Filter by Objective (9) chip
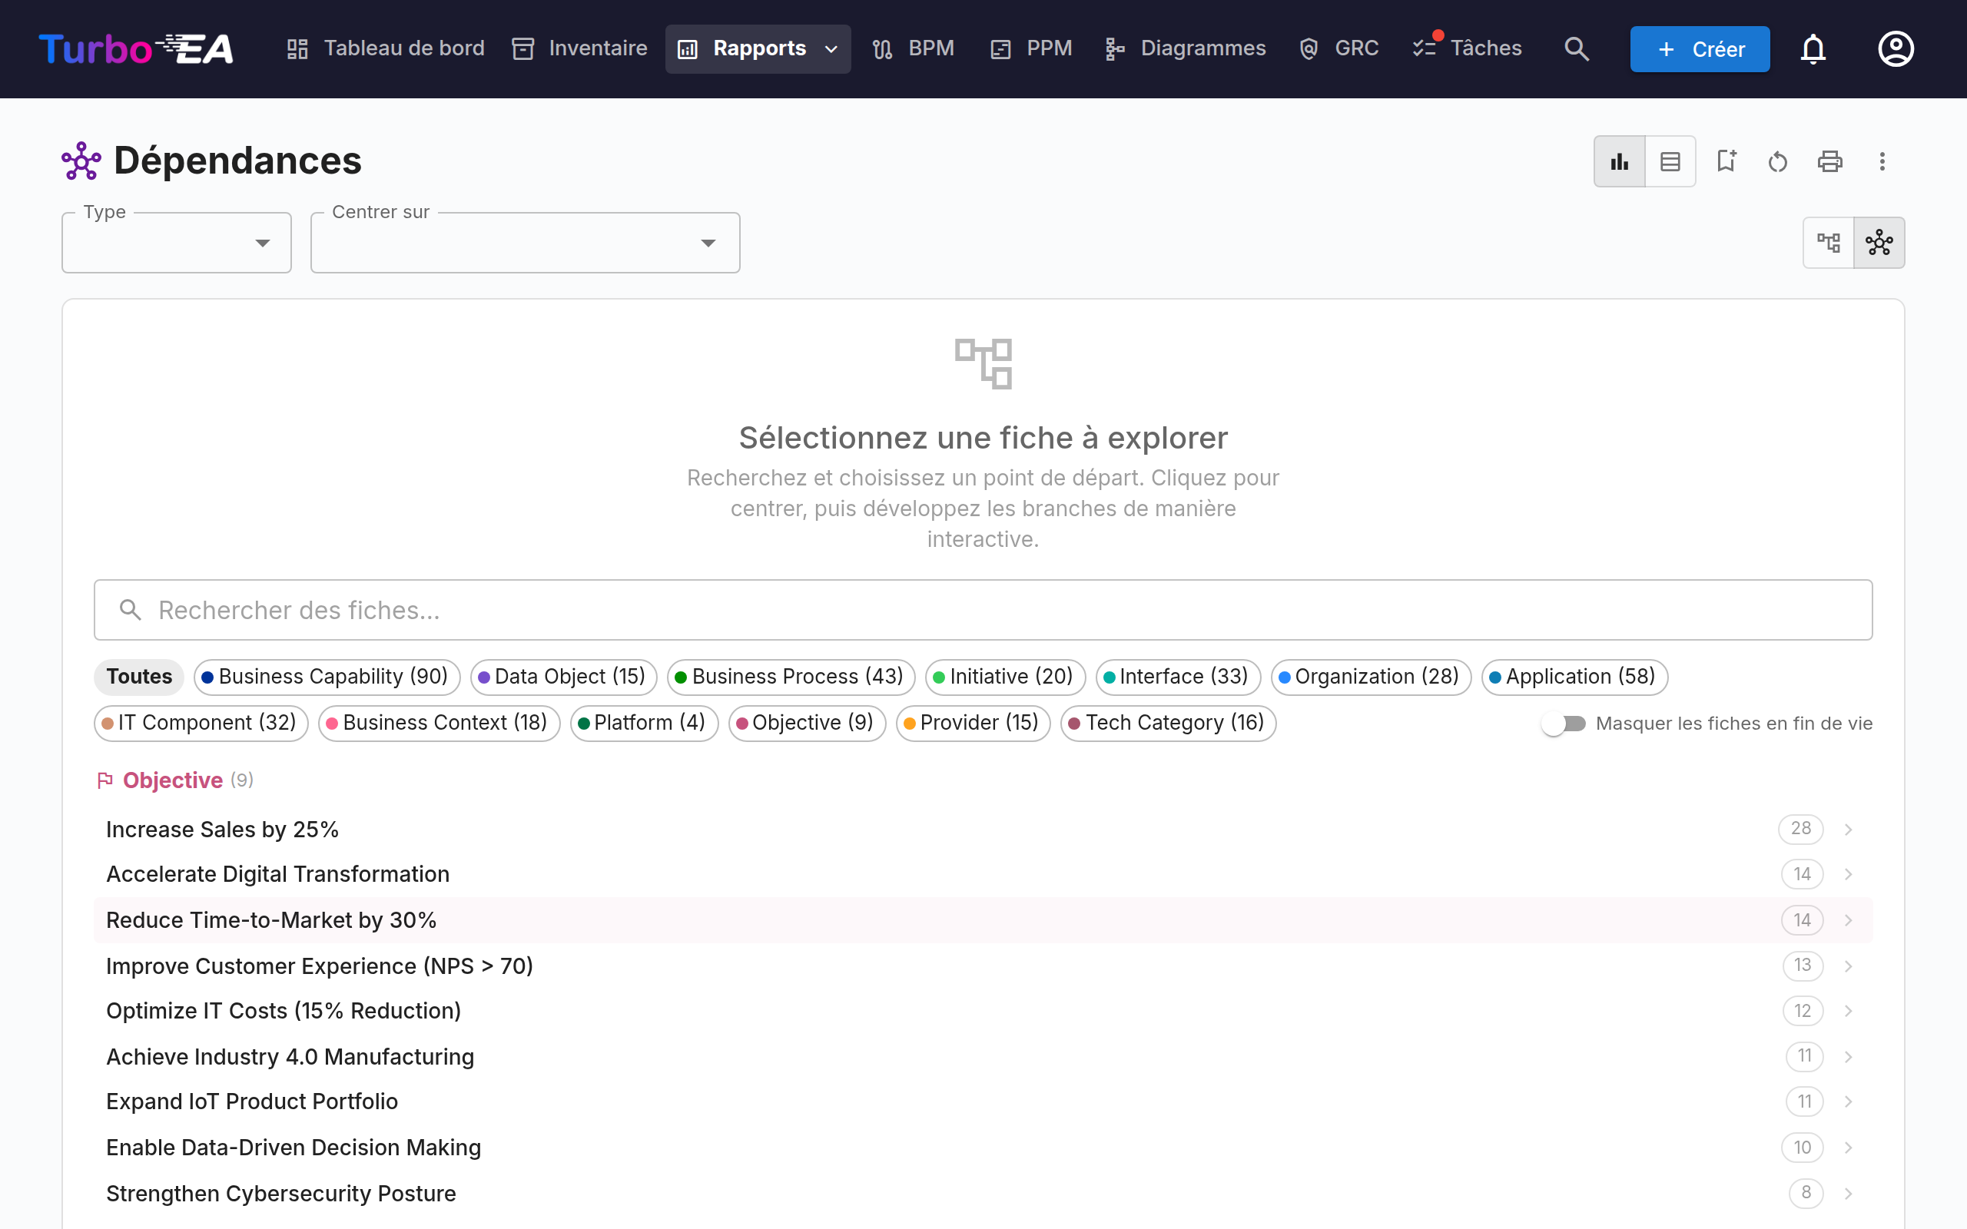 click(807, 723)
